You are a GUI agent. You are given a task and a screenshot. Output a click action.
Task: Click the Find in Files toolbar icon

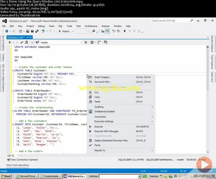click(93, 31)
